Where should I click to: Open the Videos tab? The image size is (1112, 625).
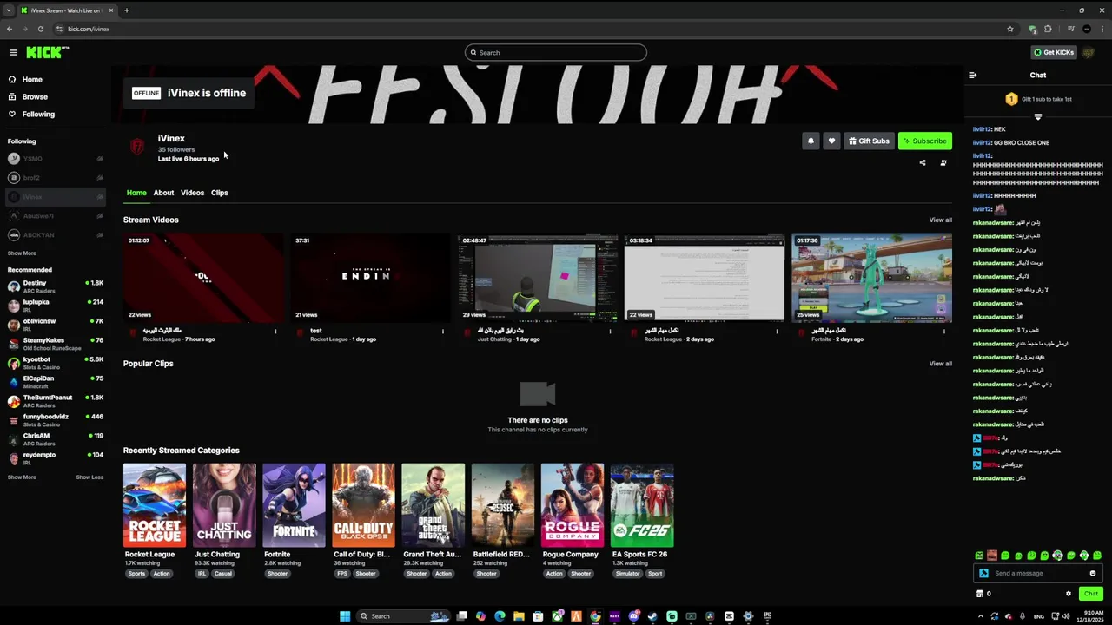point(192,193)
